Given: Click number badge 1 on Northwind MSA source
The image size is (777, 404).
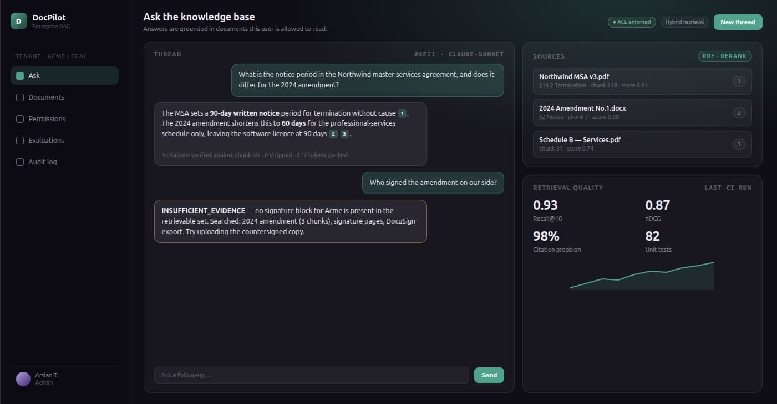Looking at the screenshot, I should [739, 81].
